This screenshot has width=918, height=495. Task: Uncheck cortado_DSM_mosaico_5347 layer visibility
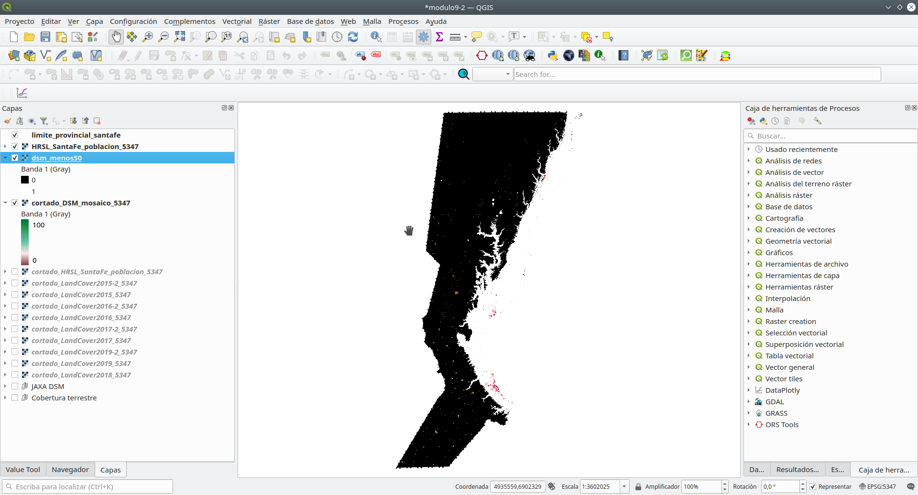pos(15,203)
